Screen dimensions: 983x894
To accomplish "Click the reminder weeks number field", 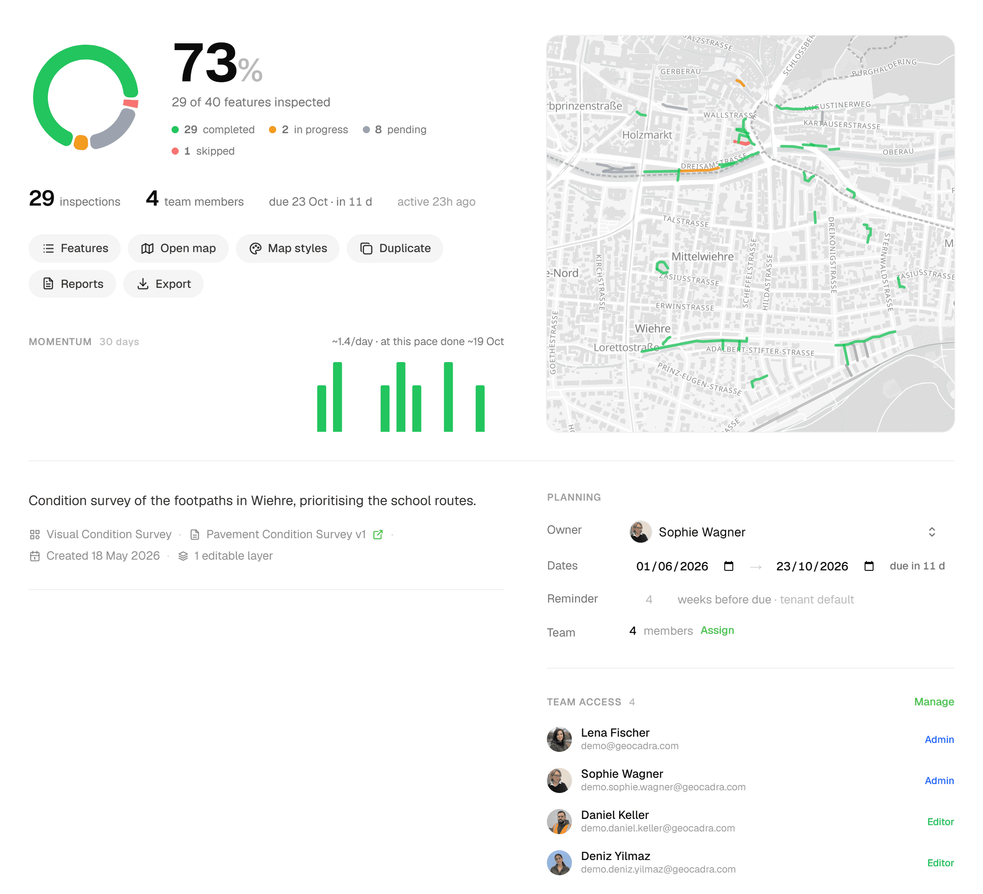I will point(649,599).
